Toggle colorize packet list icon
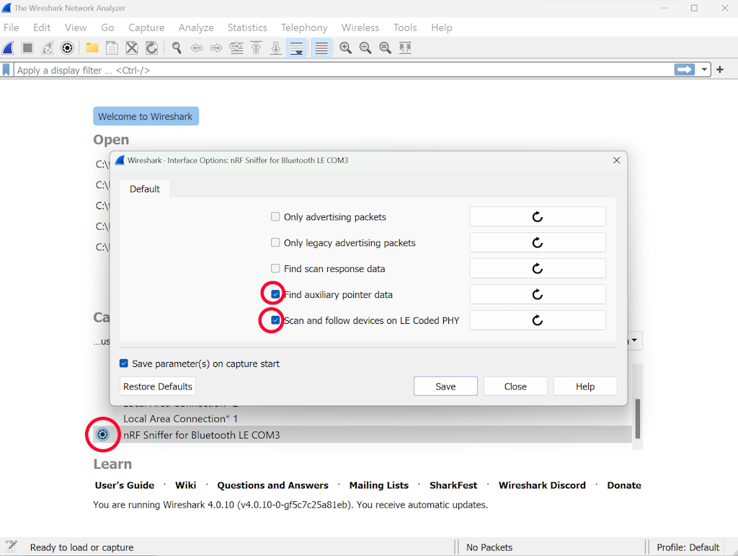 click(x=321, y=48)
